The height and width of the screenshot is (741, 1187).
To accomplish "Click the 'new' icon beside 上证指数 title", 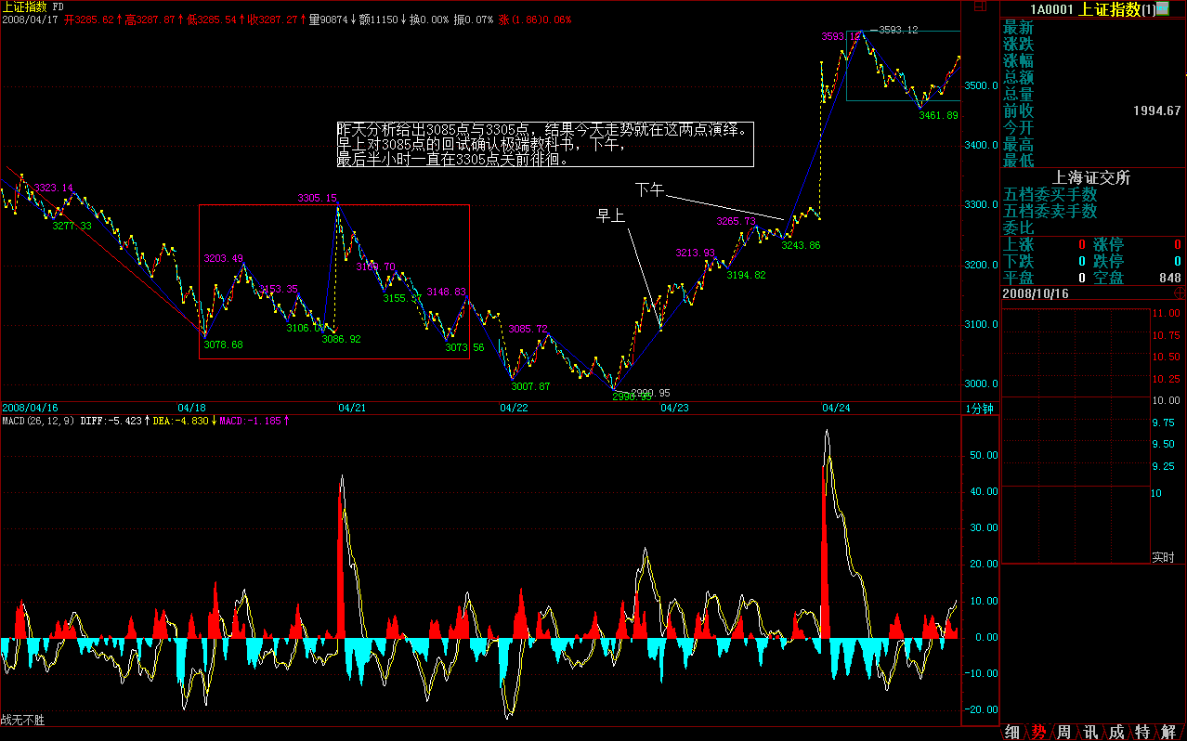I will point(1162,9).
